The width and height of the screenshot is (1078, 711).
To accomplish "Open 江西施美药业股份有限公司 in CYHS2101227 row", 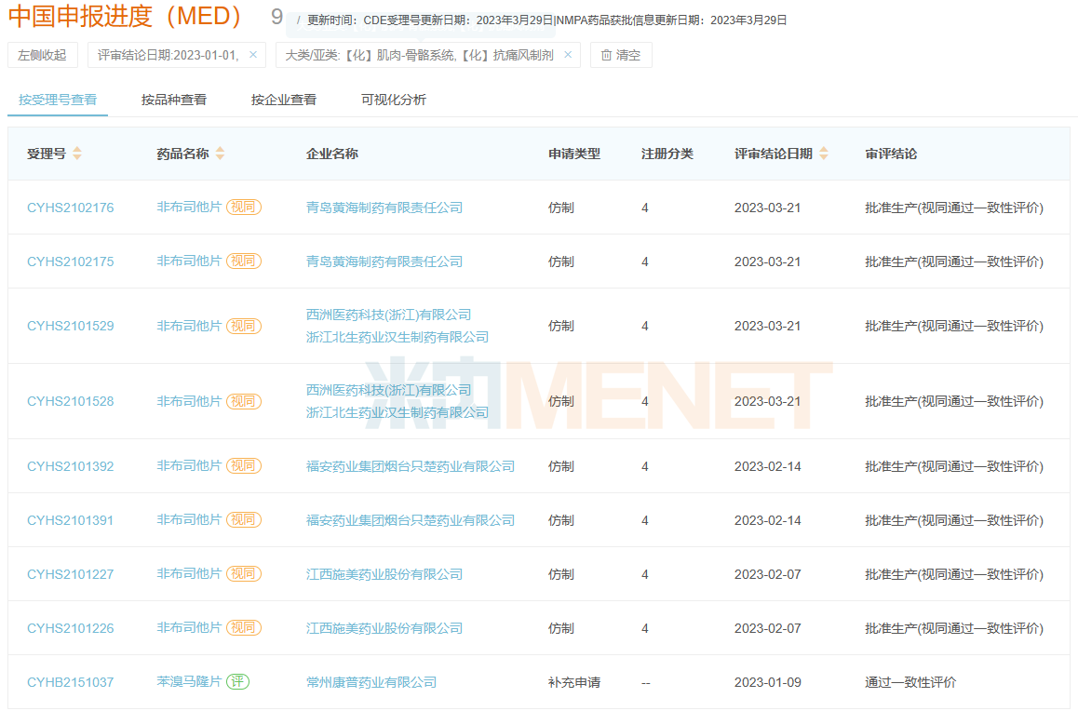I will coord(384,574).
